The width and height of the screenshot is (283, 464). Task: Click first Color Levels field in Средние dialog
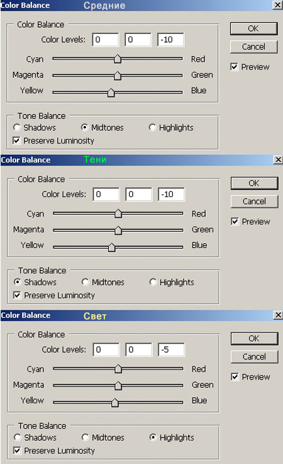pos(106,40)
